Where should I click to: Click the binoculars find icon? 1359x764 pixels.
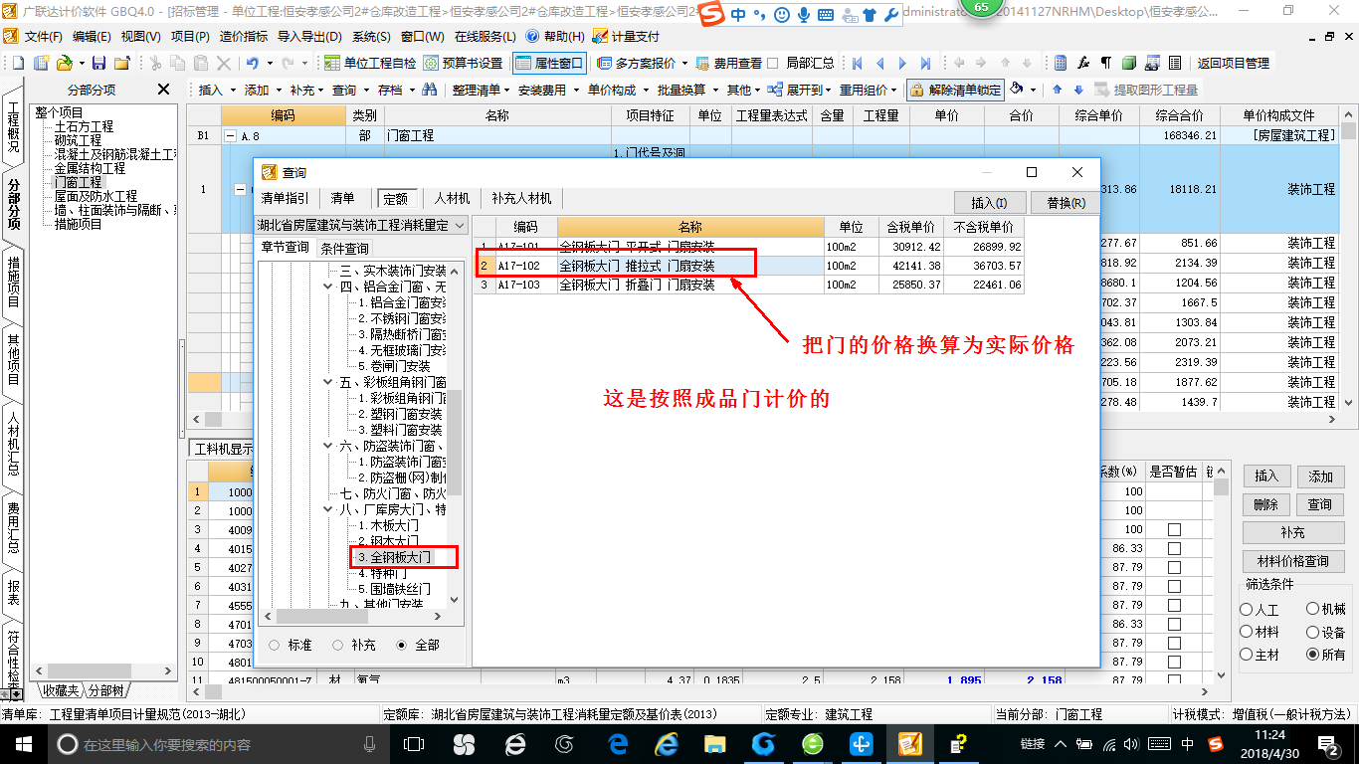click(430, 90)
